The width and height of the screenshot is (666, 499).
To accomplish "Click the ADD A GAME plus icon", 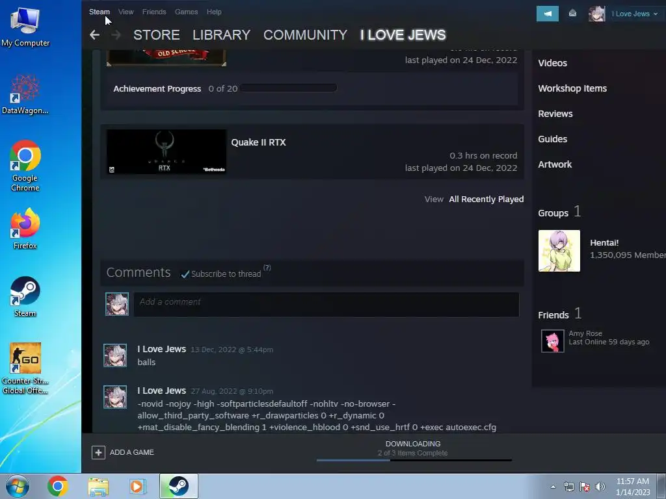I will [98, 452].
